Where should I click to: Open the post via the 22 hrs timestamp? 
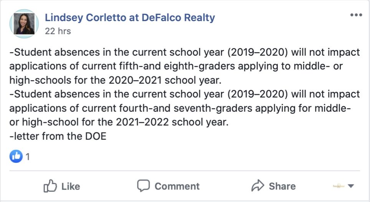point(58,31)
